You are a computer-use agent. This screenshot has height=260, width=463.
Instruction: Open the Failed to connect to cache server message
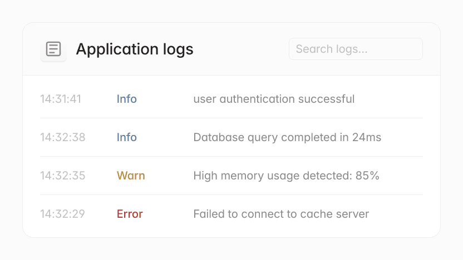point(281,214)
